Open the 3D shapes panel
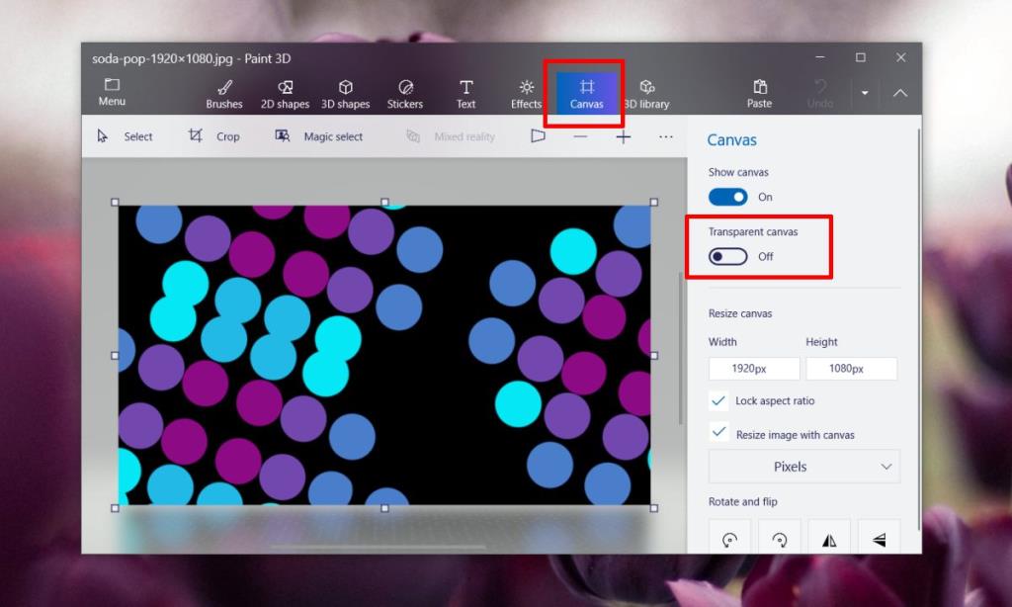The width and height of the screenshot is (1012, 607). [x=345, y=93]
